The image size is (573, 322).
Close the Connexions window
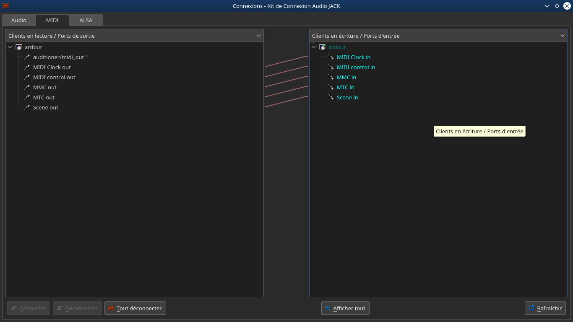(x=567, y=6)
